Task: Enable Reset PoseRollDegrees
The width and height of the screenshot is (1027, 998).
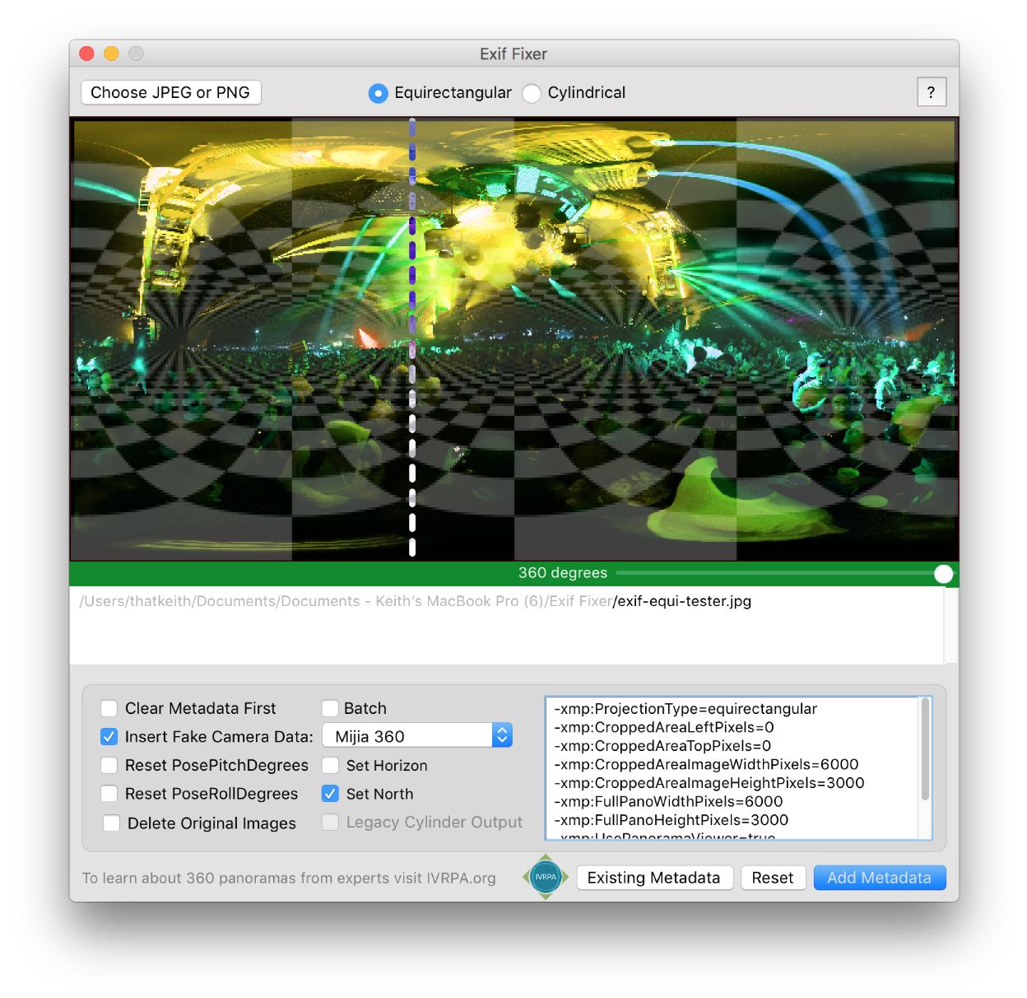Action: click(x=109, y=793)
